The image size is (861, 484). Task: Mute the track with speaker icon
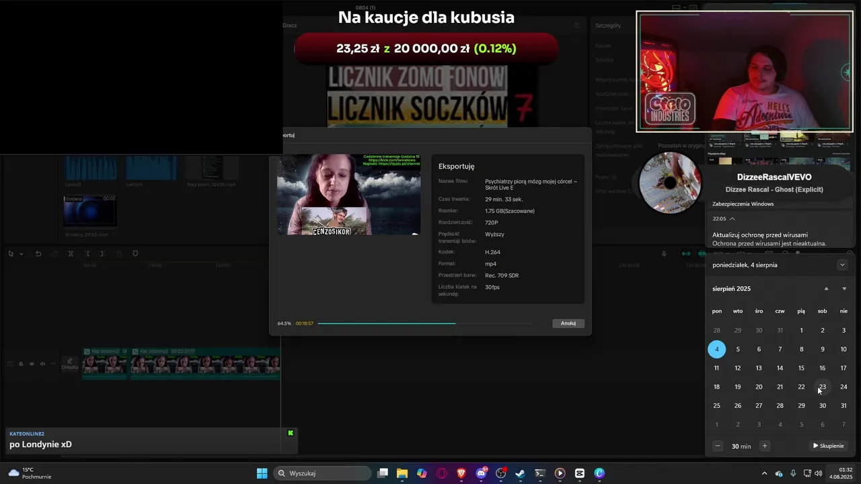(42, 364)
